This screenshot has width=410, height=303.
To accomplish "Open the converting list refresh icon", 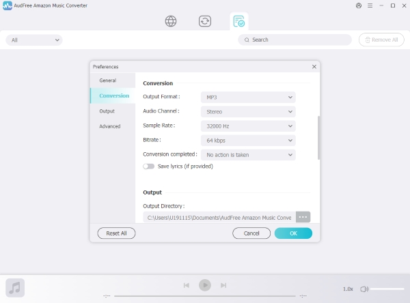I will click(x=205, y=21).
